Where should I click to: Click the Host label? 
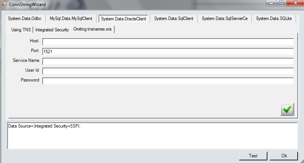point(34,41)
